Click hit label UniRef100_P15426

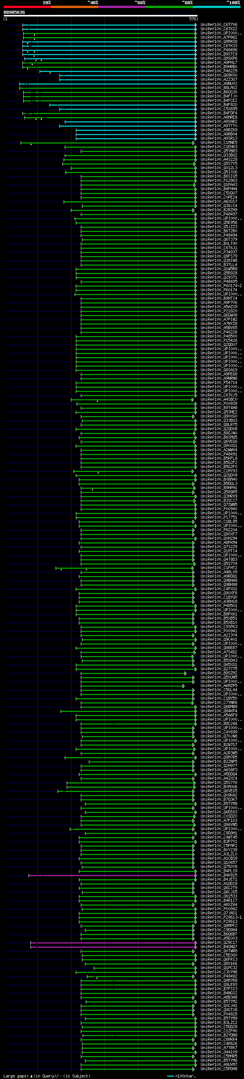pos(219,340)
